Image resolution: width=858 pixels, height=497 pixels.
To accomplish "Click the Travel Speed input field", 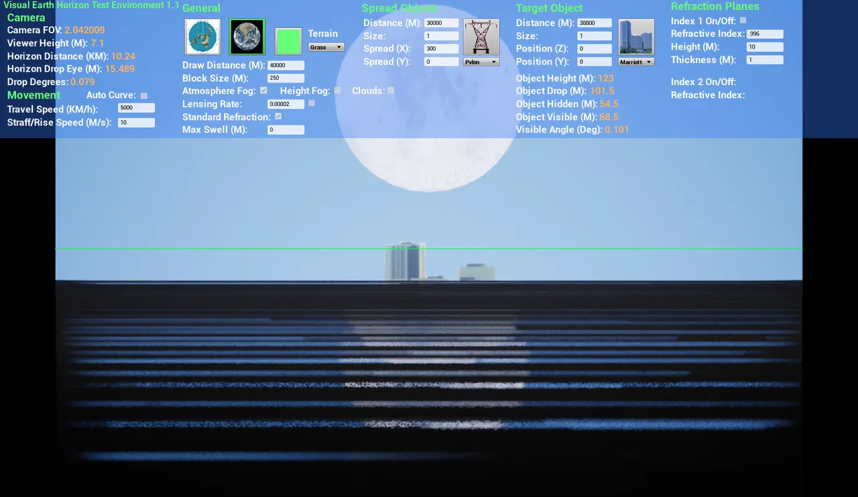I will click(x=136, y=108).
